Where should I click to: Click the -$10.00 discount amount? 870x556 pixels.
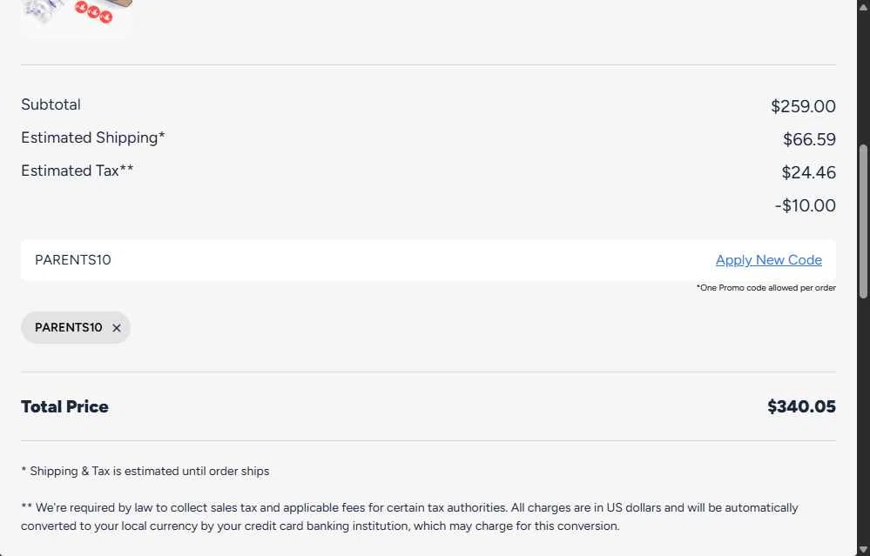tap(805, 205)
